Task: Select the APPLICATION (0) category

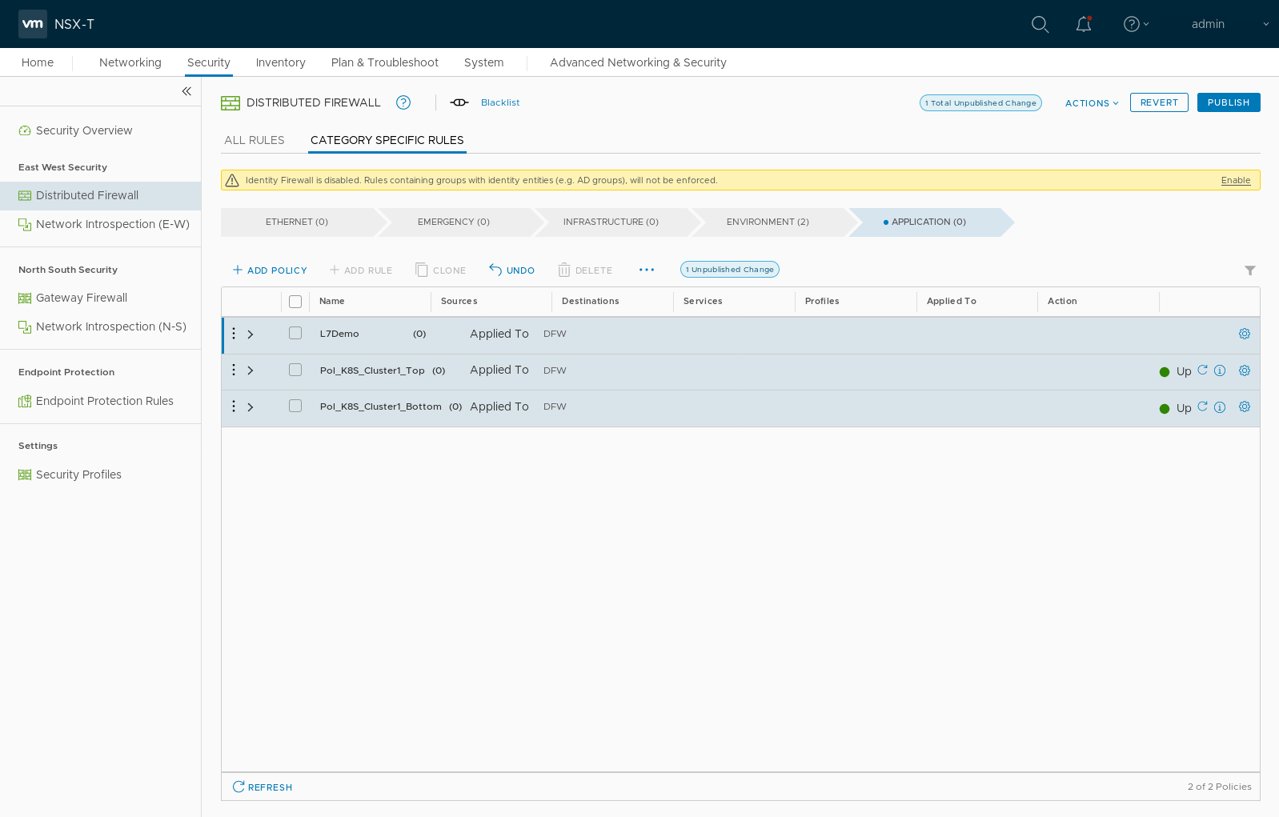Action: click(x=924, y=222)
